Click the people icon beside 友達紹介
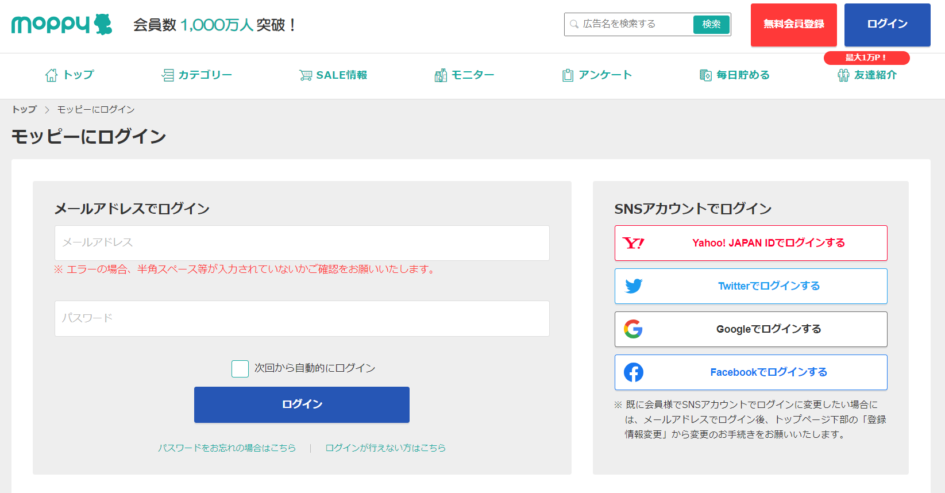Viewport: 945px width, 493px height. [843, 75]
